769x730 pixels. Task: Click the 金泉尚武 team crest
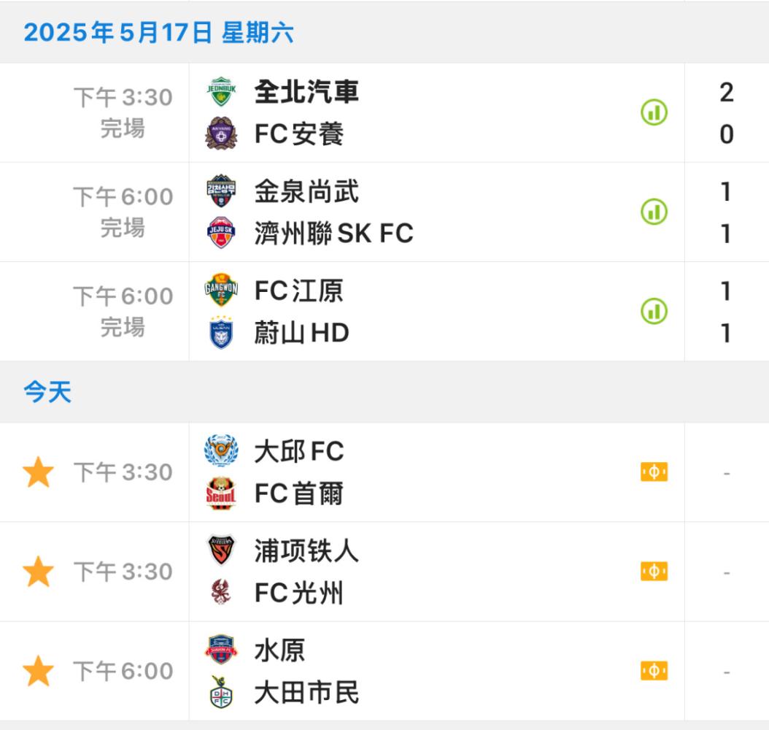click(221, 191)
